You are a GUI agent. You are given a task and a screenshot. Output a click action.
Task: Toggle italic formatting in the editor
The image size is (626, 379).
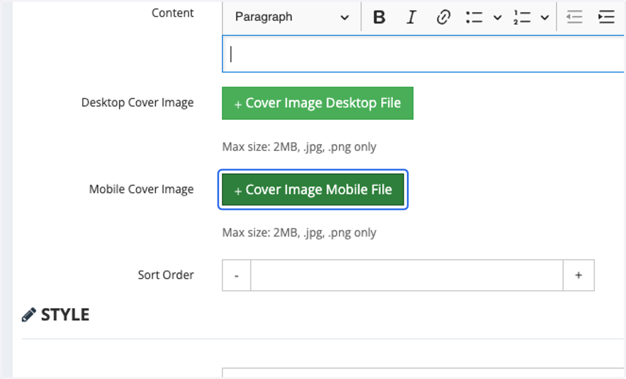point(411,17)
